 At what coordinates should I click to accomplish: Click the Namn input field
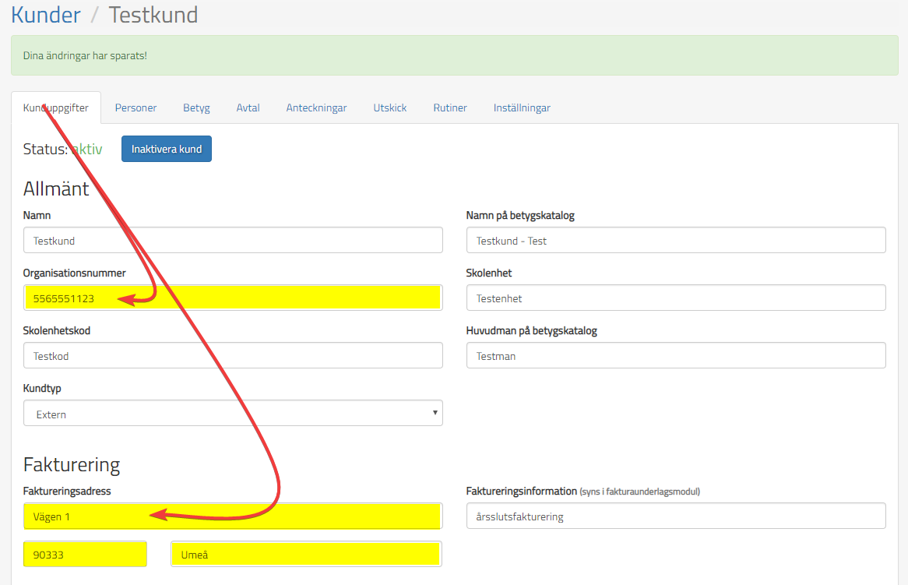click(233, 240)
